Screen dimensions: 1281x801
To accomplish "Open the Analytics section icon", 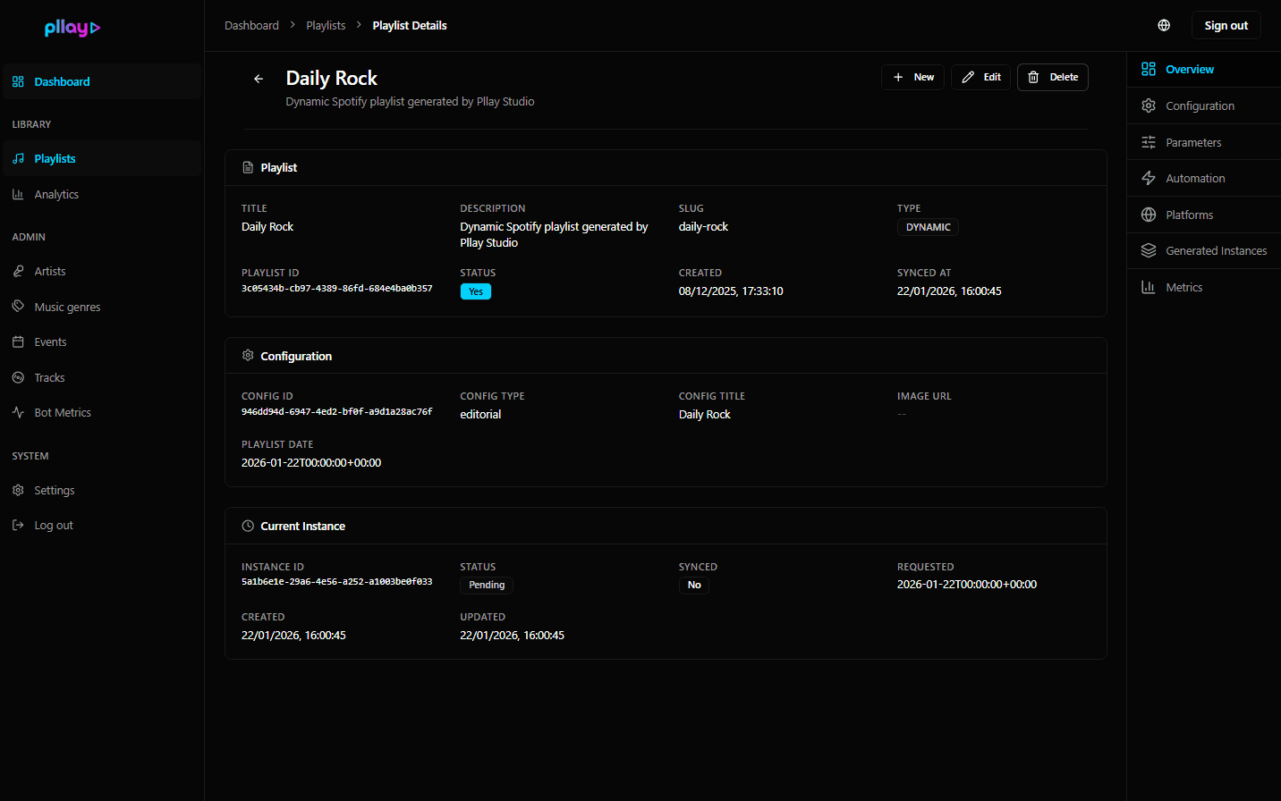I will (x=19, y=194).
